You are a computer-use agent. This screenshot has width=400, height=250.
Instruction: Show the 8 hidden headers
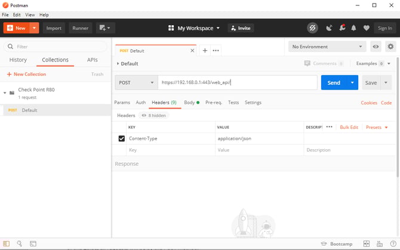153,115
